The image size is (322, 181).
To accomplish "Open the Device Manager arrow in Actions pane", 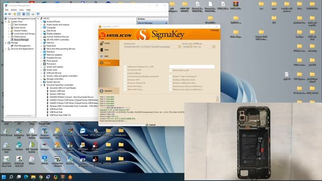I will pyautogui.click(x=166, y=23).
